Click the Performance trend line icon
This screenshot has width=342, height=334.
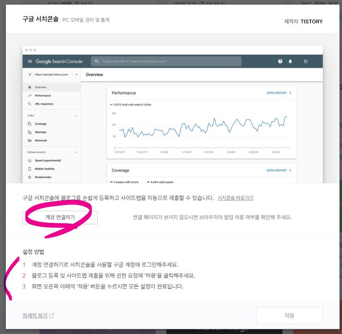[30, 96]
